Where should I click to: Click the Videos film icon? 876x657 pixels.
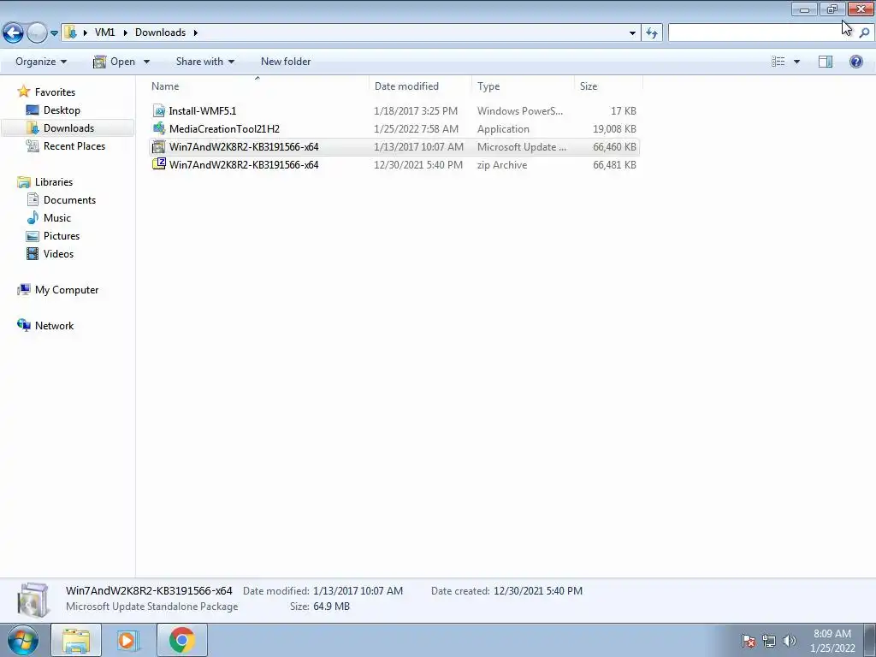click(x=33, y=253)
